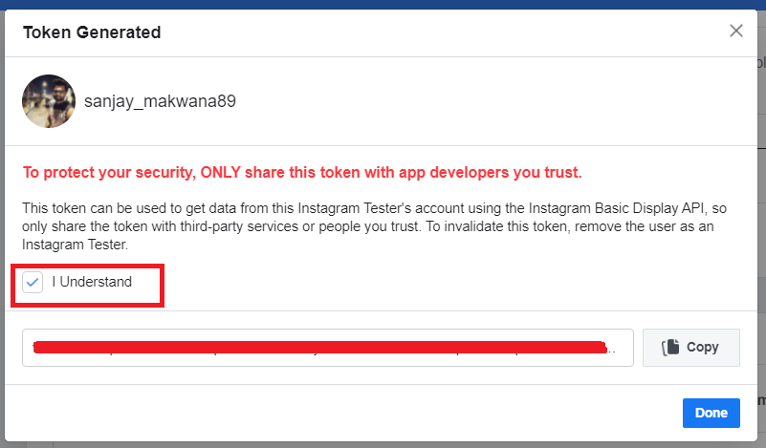Click the red security warning text
The height and width of the screenshot is (448, 766).
point(302,173)
